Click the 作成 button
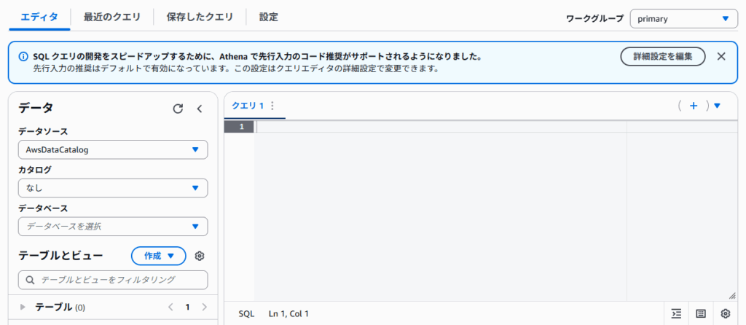The image size is (746, 325). coord(158,256)
